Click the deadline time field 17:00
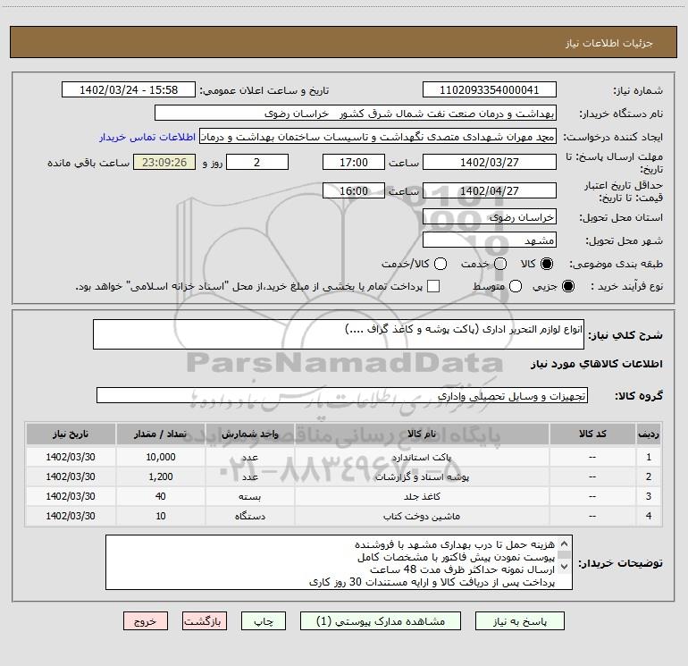Image resolution: width=688 pixels, height=666 pixels. (x=354, y=162)
